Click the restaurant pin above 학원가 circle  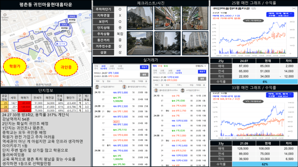(9, 55)
